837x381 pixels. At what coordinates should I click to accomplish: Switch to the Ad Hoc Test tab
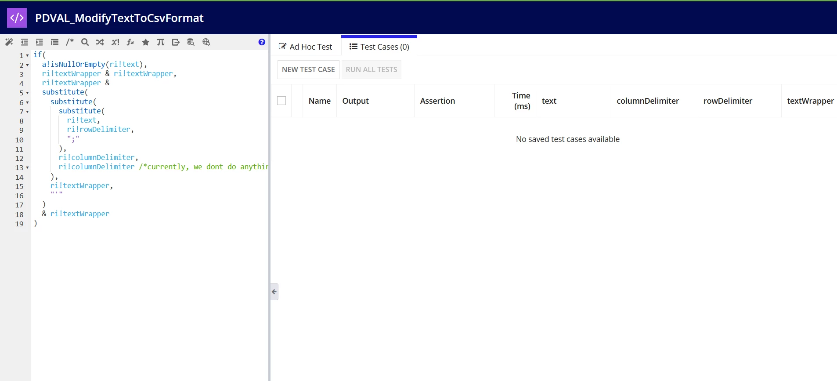[x=306, y=47]
